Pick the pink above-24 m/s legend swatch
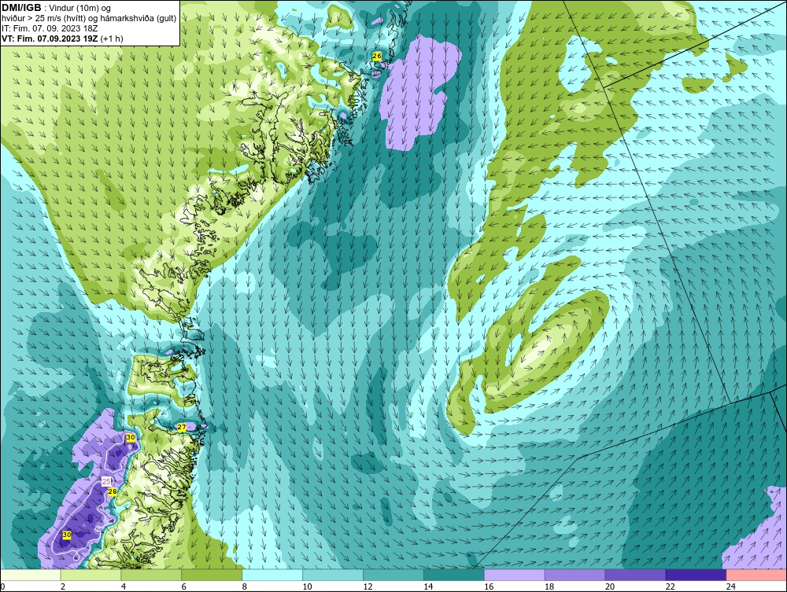This screenshot has height=592, width=787. click(x=756, y=575)
